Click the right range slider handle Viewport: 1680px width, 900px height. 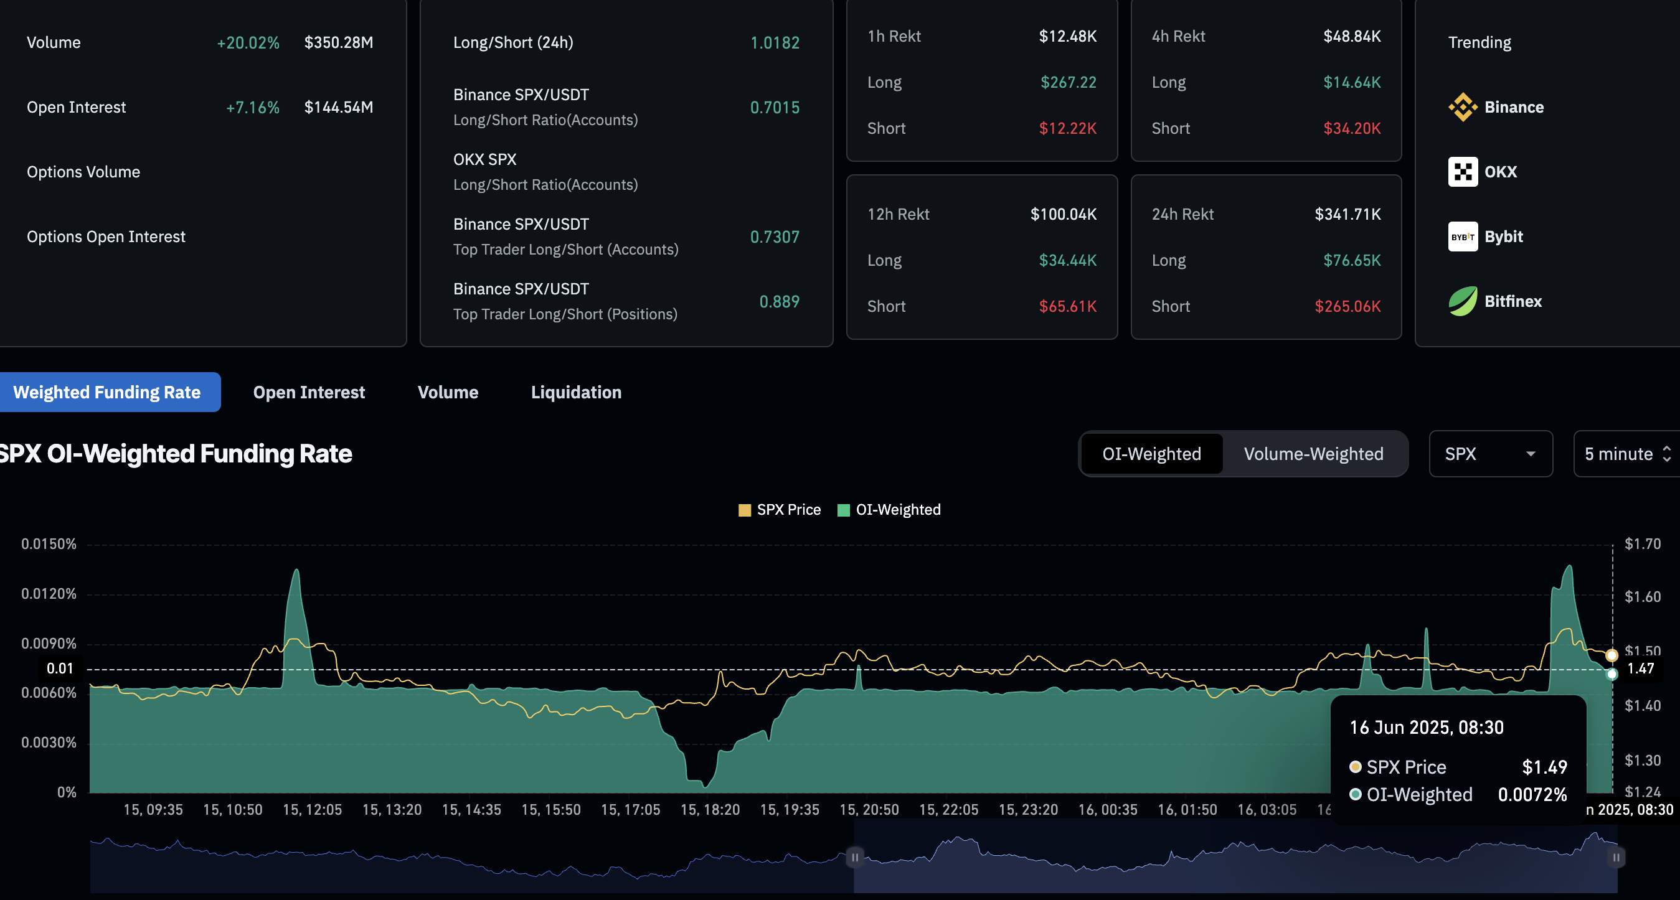click(1616, 857)
